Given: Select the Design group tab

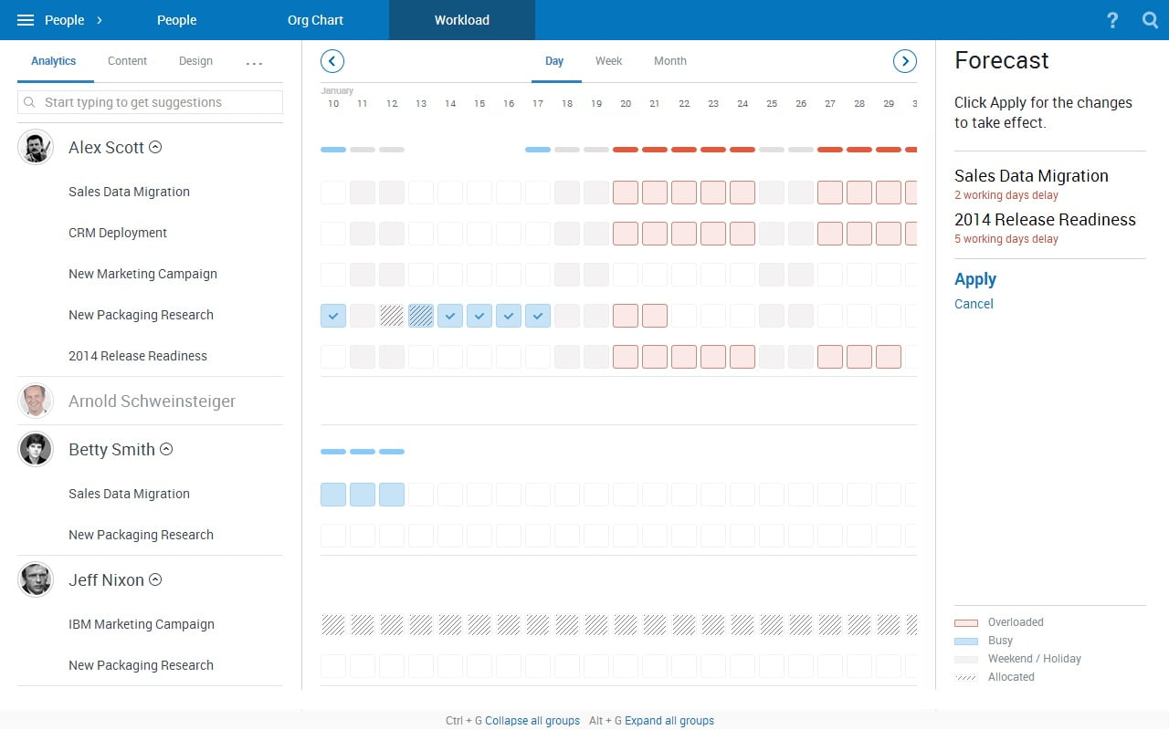Looking at the screenshot, I should [x=195, y=61].
